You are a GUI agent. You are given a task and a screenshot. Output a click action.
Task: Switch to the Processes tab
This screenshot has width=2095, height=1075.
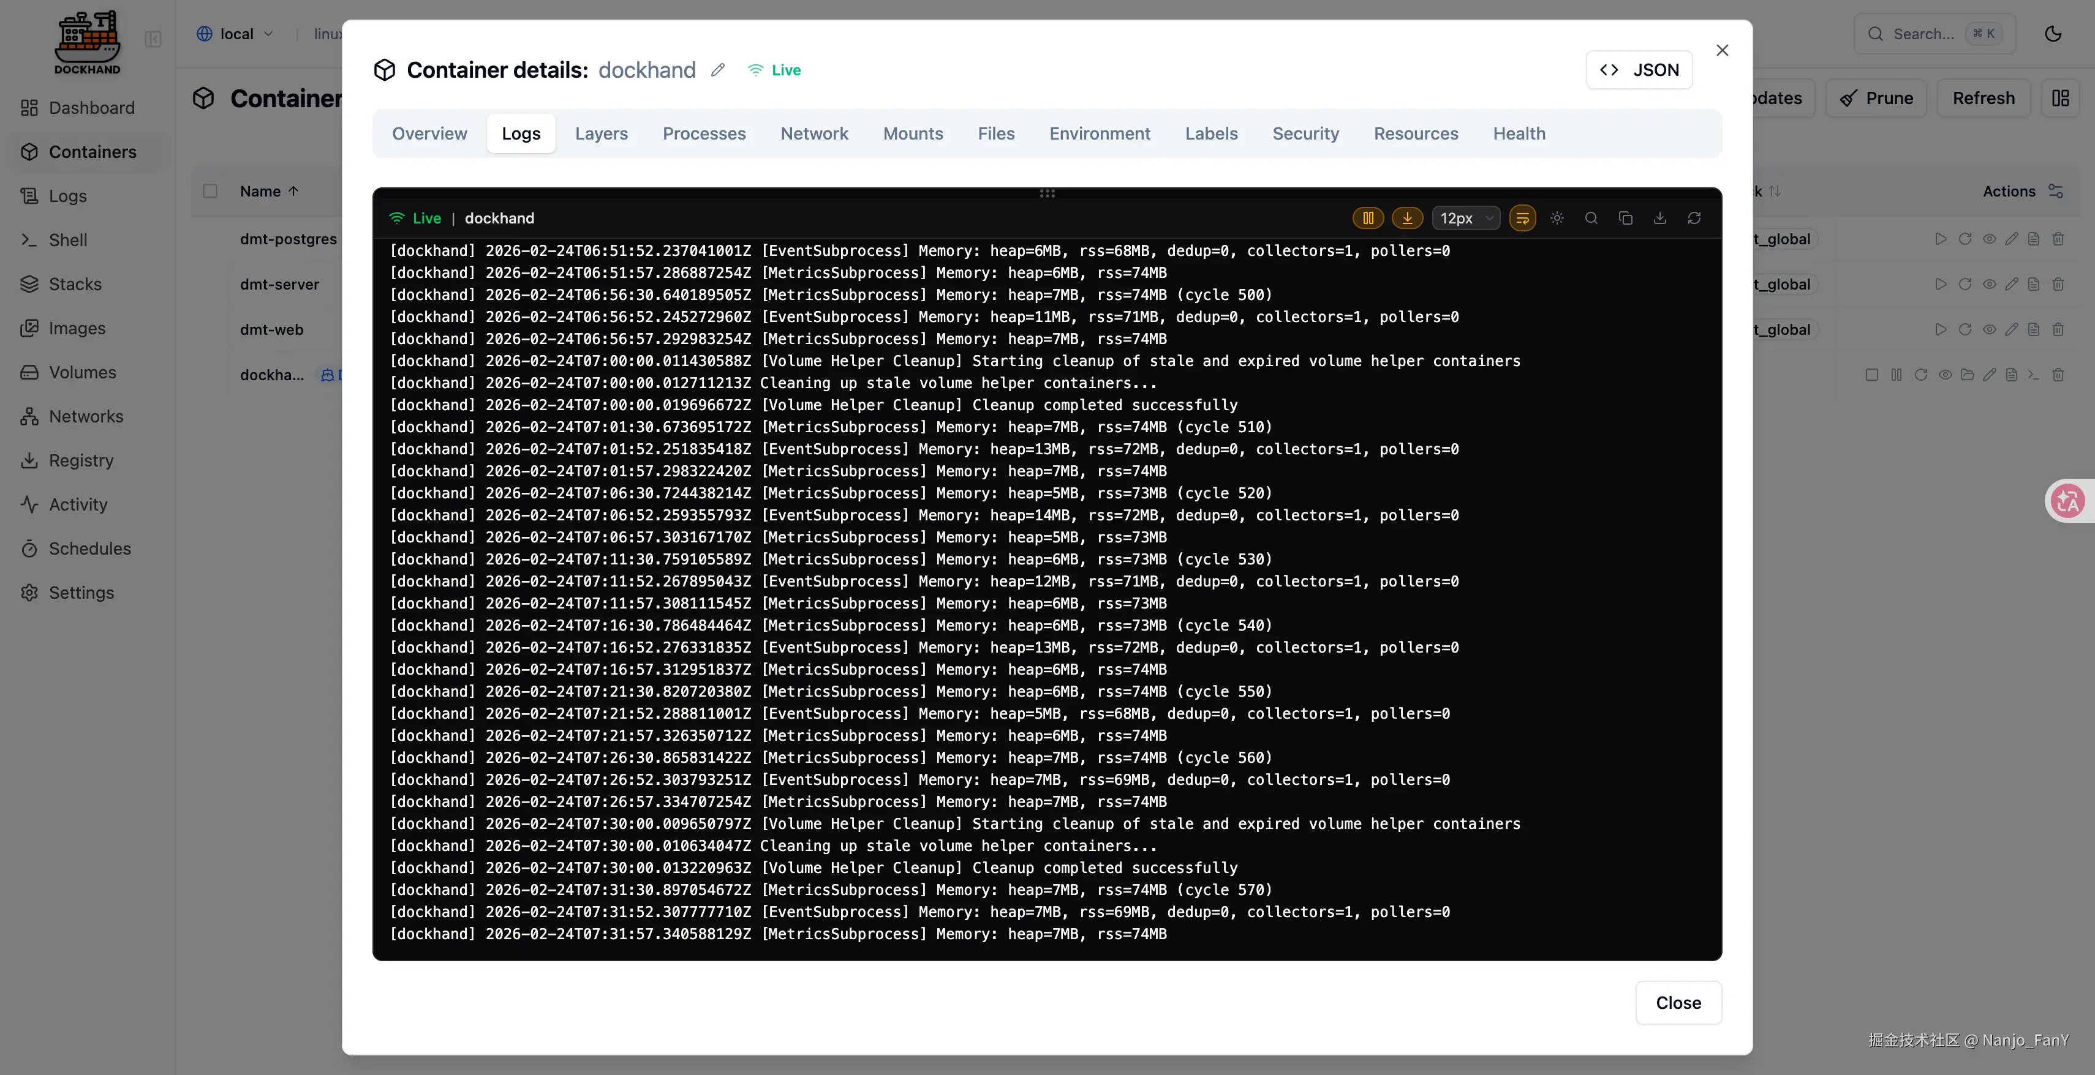(x=703, y=133)
